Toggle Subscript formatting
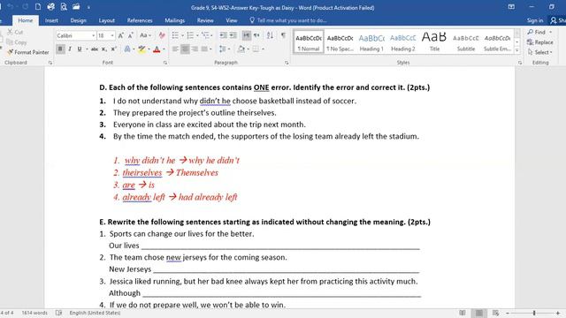566x318 pixels. [x=104, y=49]
